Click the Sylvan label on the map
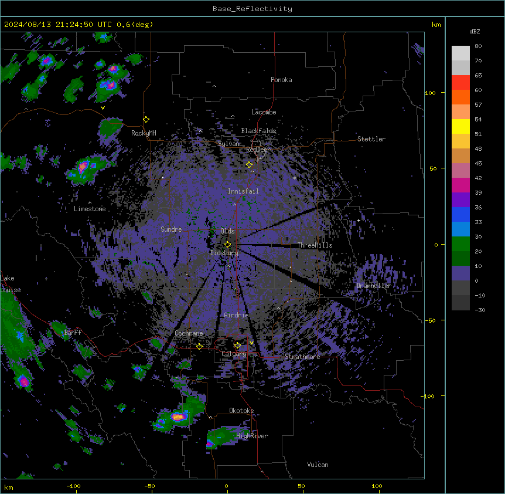 tap(228, 144)
